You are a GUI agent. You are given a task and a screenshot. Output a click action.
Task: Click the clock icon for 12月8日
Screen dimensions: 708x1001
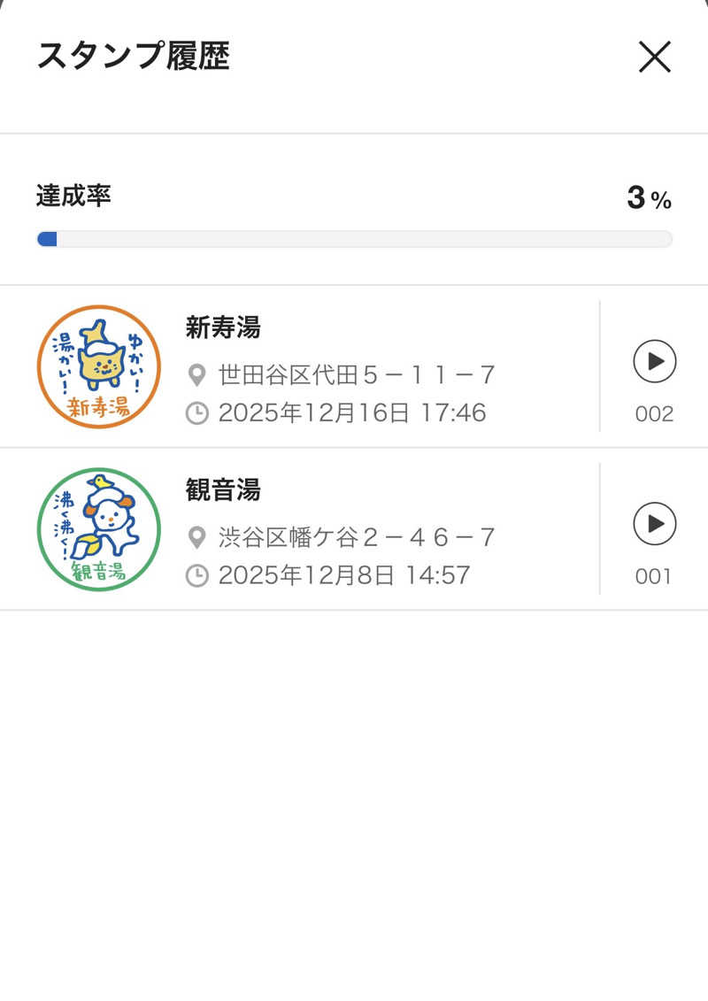tap(197, 576)
